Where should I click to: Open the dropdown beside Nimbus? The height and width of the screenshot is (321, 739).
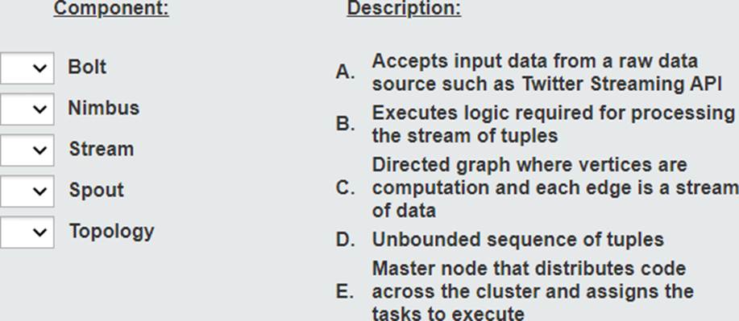click(27, 109)
